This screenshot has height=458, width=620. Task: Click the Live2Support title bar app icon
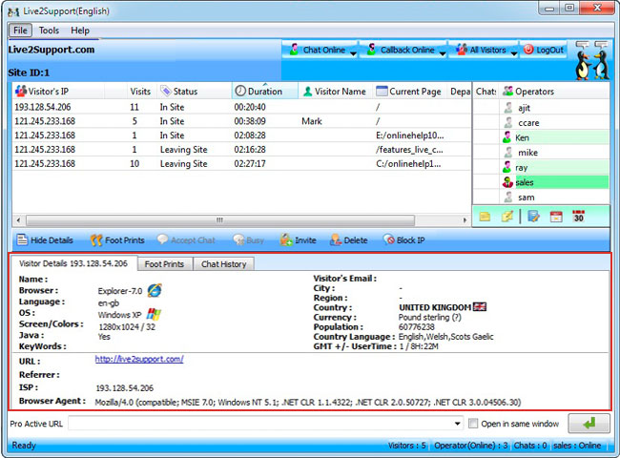[13, 11]
